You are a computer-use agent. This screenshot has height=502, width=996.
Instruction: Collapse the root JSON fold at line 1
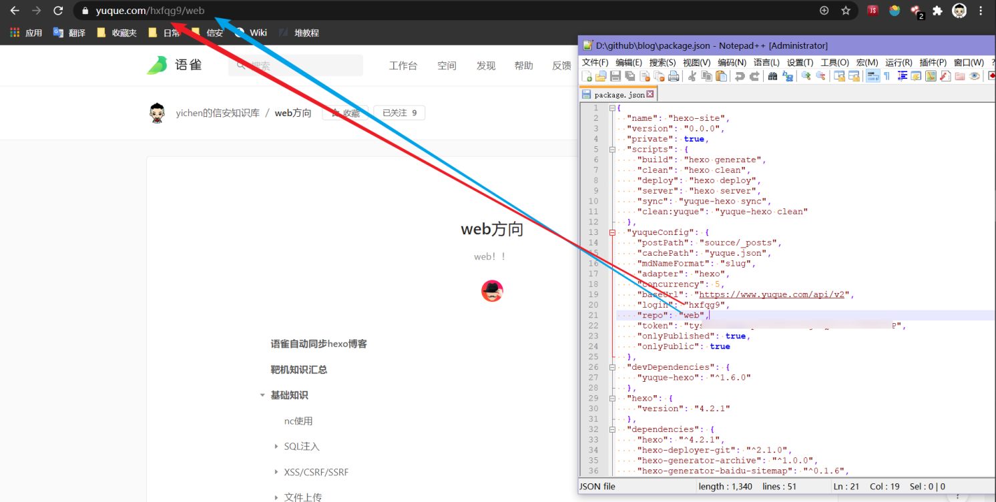point(612,107)
